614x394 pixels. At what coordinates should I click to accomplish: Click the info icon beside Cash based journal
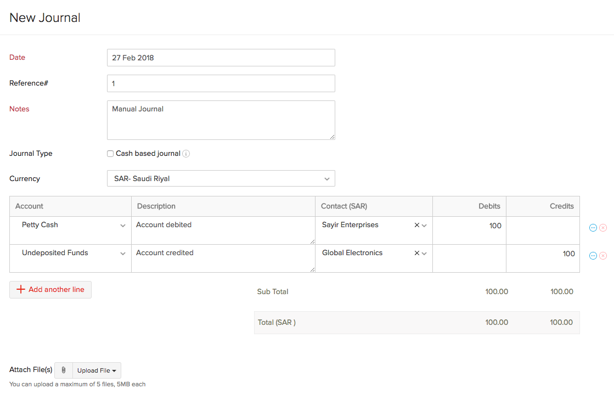(186, 154)
